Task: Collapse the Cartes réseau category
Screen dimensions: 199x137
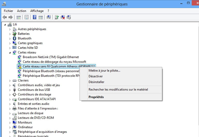Action: (10, 52)
